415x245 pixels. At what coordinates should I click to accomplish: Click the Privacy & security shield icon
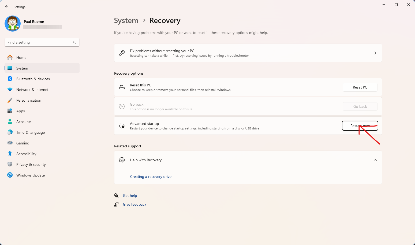10,164
